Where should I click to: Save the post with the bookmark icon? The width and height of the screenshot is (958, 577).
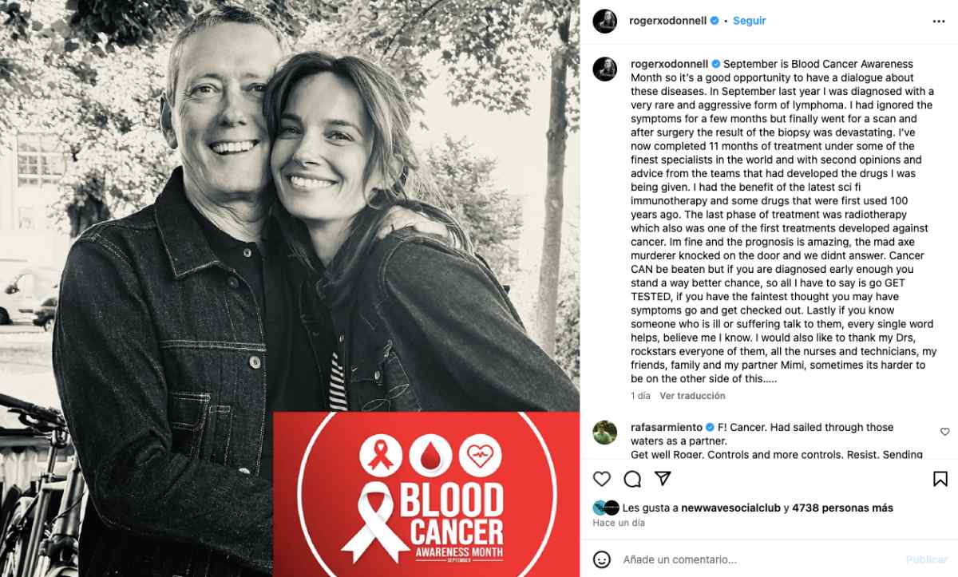click(x=940, y=479)
